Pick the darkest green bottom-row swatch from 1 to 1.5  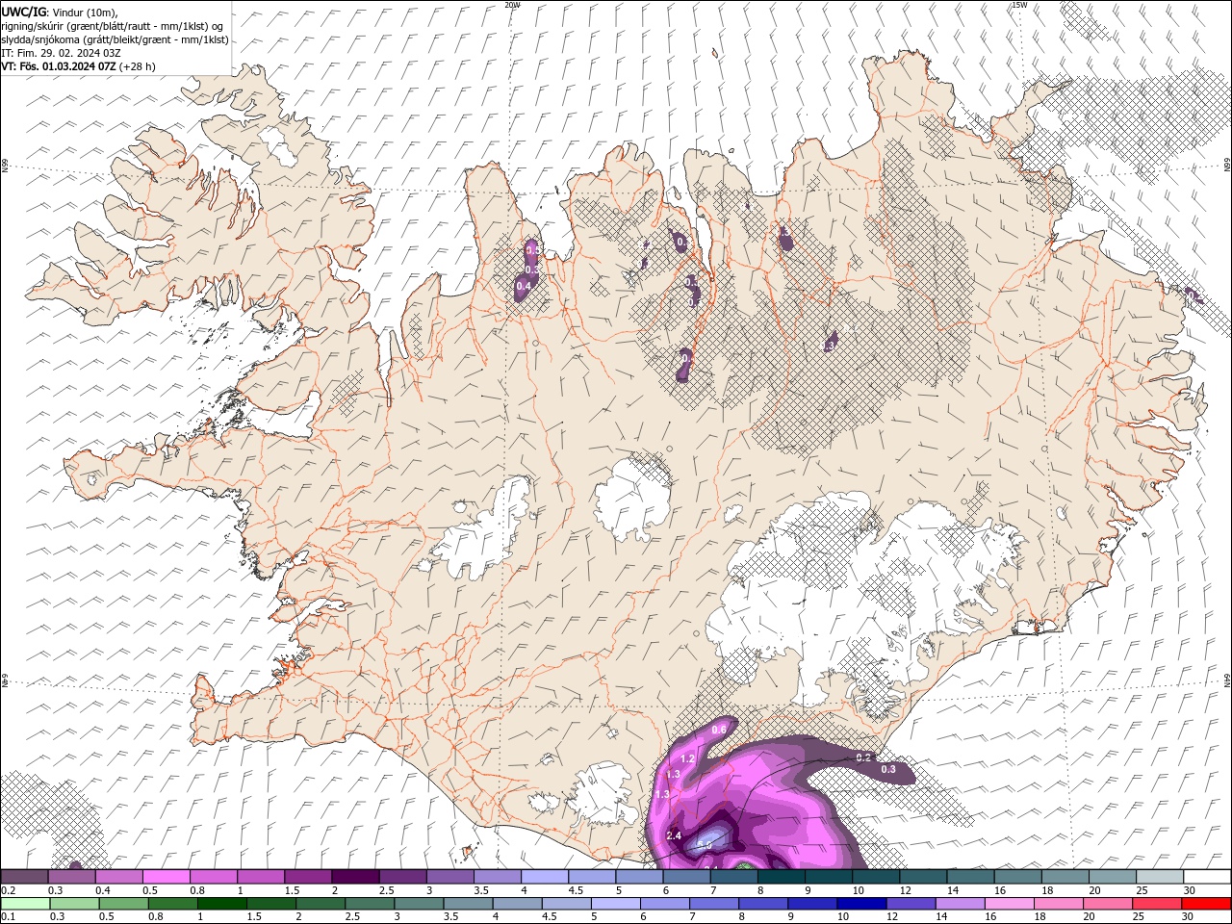[x=222, y=904]
